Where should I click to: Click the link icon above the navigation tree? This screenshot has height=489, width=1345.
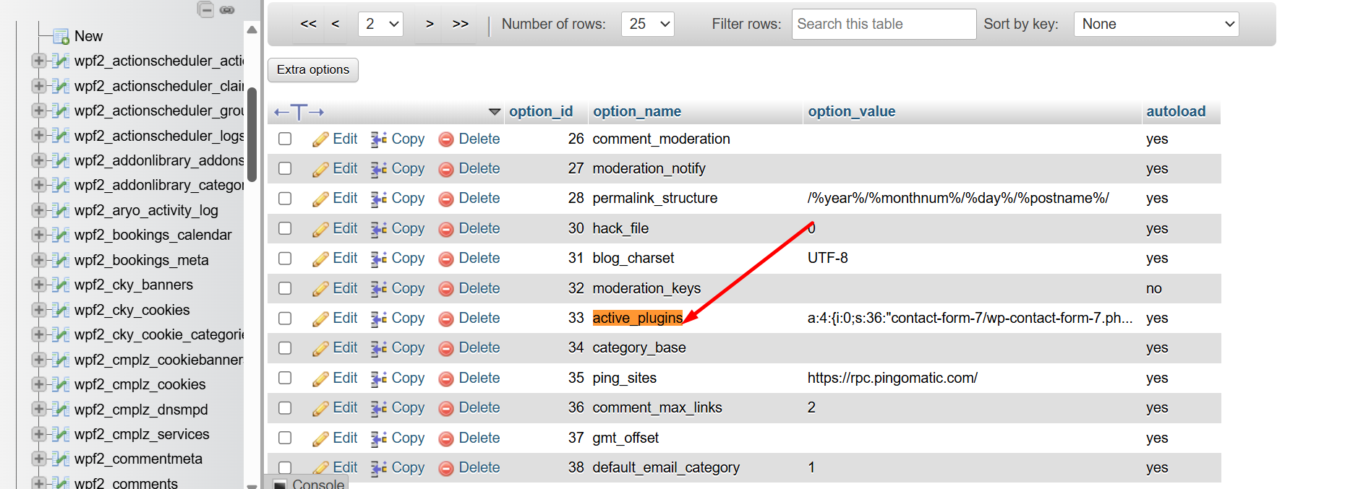pyautogui.click(x=227, y=9)
